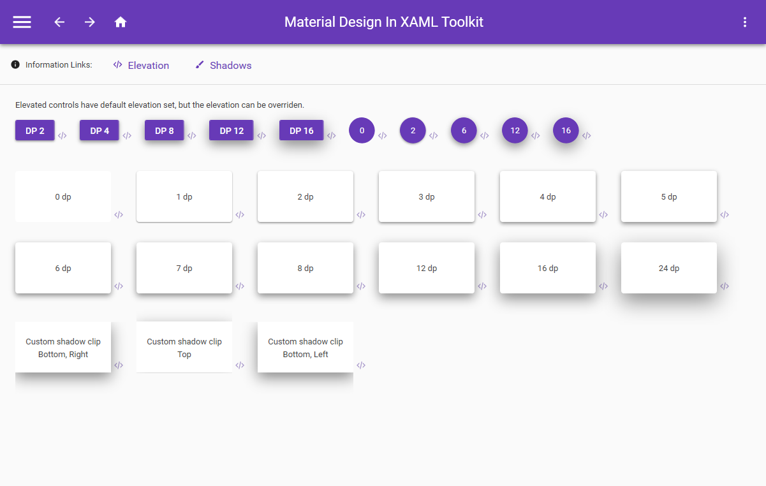The image size is (766, 486).
Task: Click the DP 2 button
Action: pyautogui.click(x=35, y=131)
